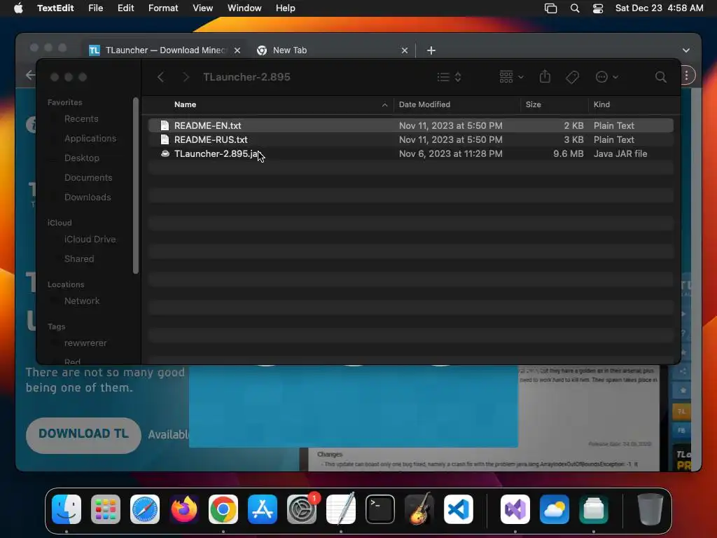Click Nov 6, 2023 at 11:28 PM date
Screen dimensions: 717x538
click(x=450, y=153)
